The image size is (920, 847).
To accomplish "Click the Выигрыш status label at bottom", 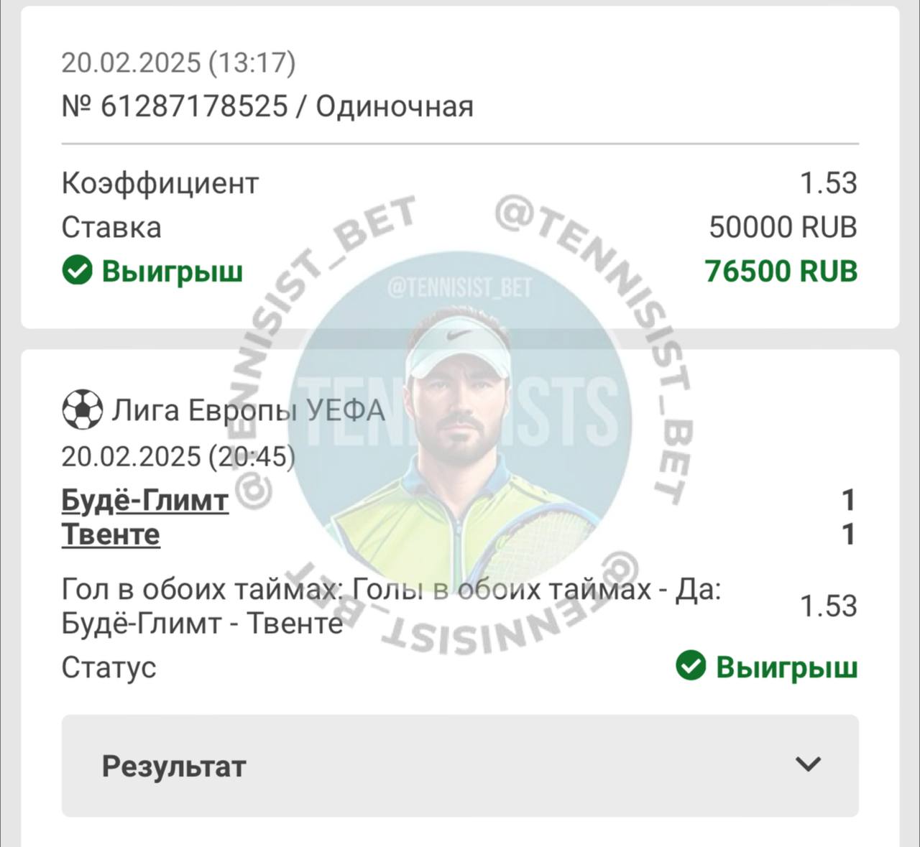I will [787, 667].
